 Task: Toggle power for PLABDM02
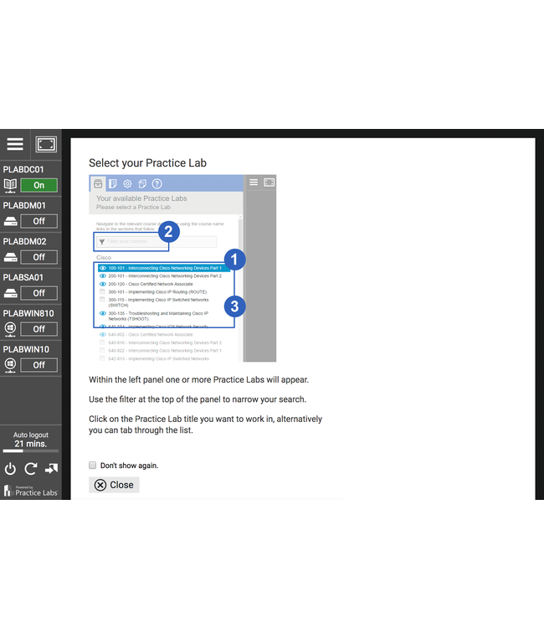38,257
